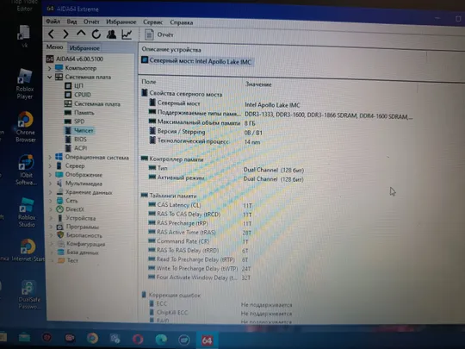Open Roblox Studio desktop shortcut
465x349 pixels.
(27, 212)
